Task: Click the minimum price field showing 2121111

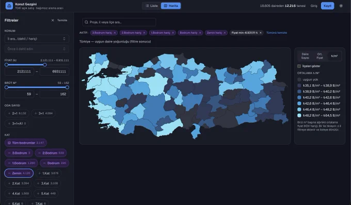Action: (x=19, y=72)
